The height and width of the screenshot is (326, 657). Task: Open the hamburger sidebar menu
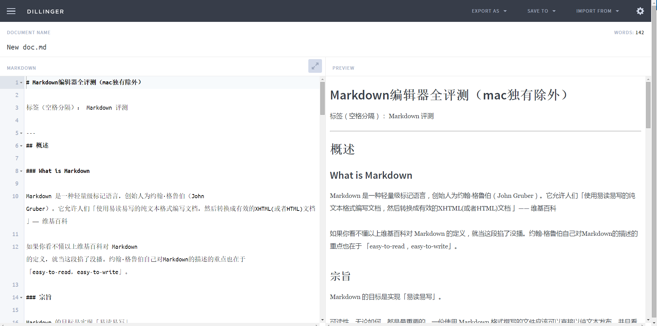point(11,11)
